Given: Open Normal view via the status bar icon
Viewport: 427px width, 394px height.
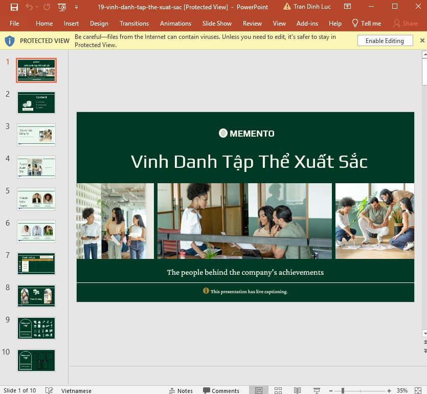Looking at the screenshot, I should pos(259,390).
